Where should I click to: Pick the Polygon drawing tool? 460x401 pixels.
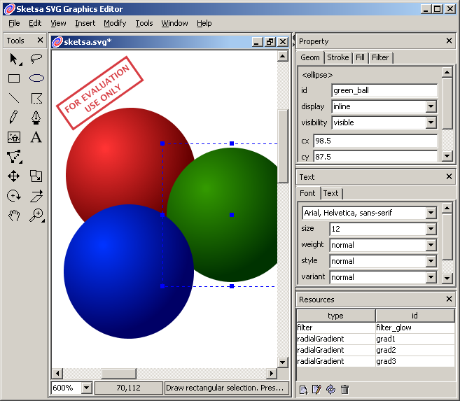click(36, 99)
